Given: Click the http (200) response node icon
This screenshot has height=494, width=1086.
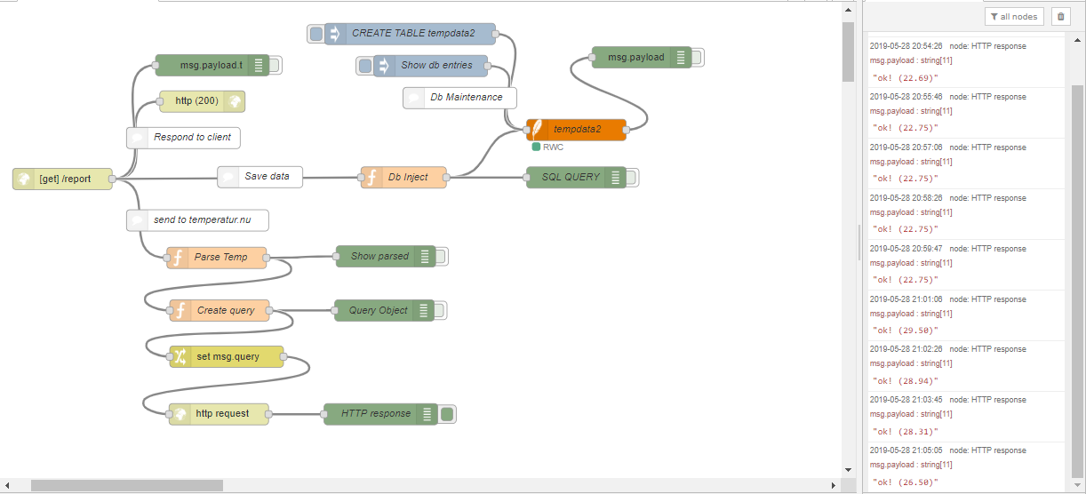Looking at the screenshot, I should click(x=235, y=100).
